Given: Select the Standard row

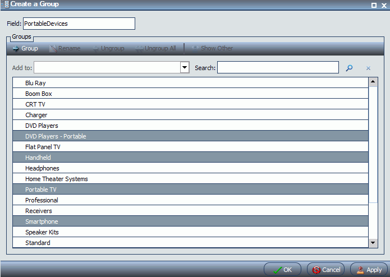Looking at the screenshot, I should 191,242.
